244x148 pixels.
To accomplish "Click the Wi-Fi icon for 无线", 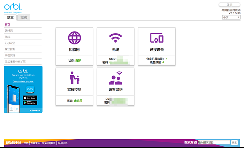I will (x=115, y=37).
